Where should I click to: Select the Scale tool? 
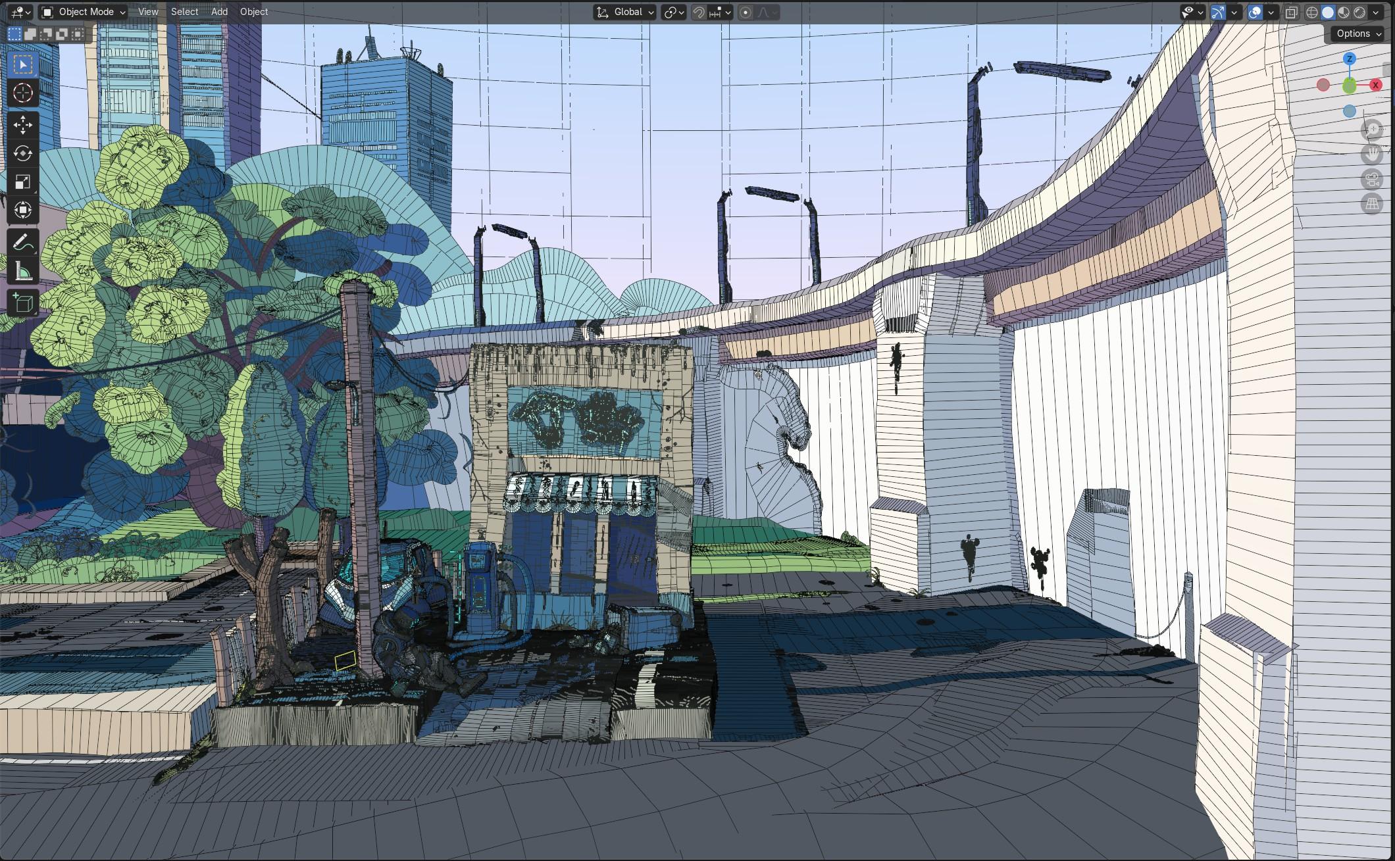click(x=22, y=182)
